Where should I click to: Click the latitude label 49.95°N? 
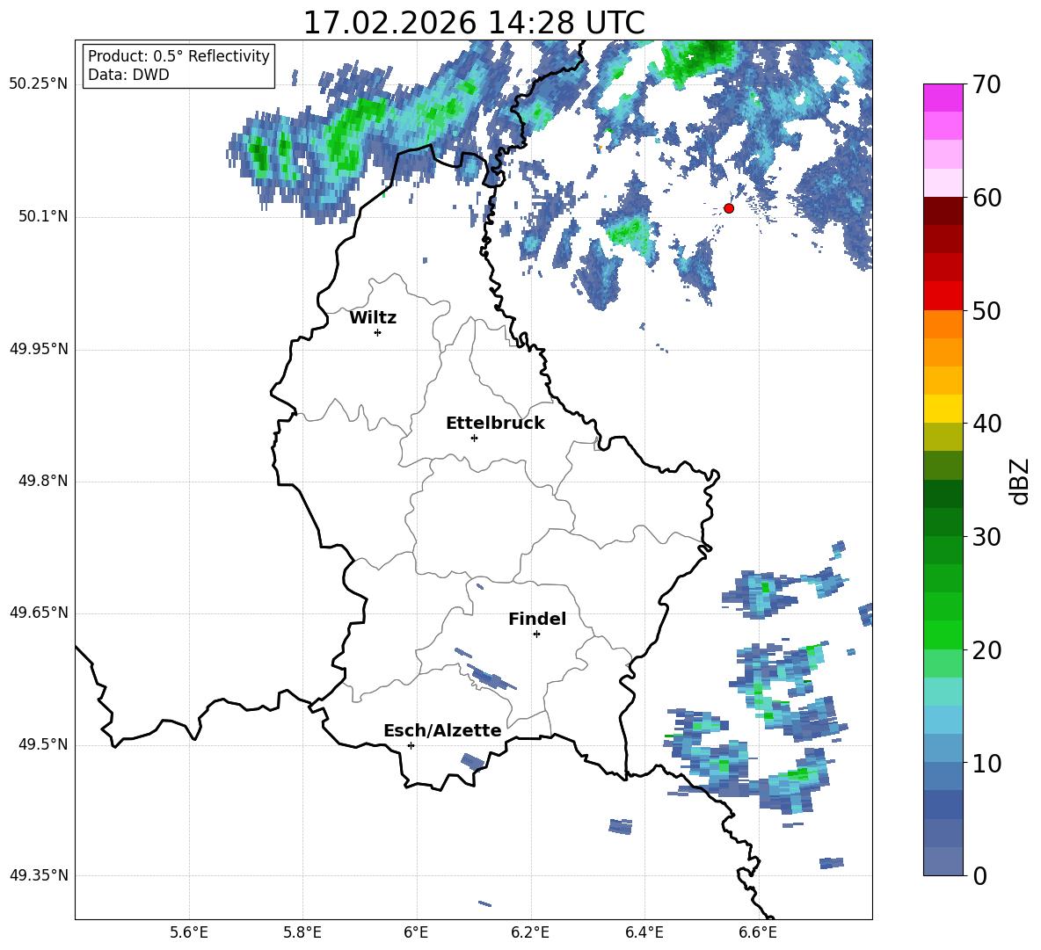(38, 349)
